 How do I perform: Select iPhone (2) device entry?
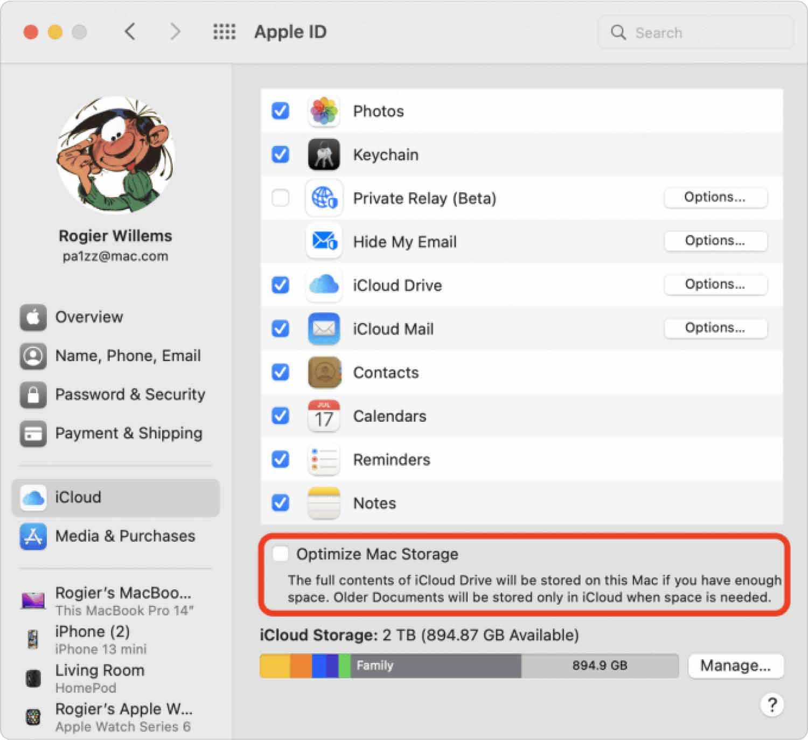coord(115,639)
